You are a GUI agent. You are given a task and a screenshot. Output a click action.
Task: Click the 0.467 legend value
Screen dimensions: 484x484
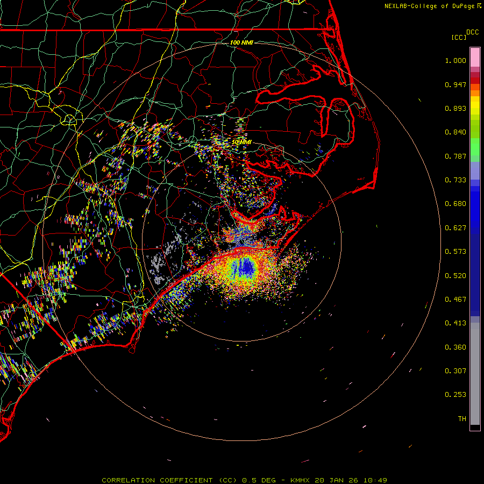coord(455,300)
